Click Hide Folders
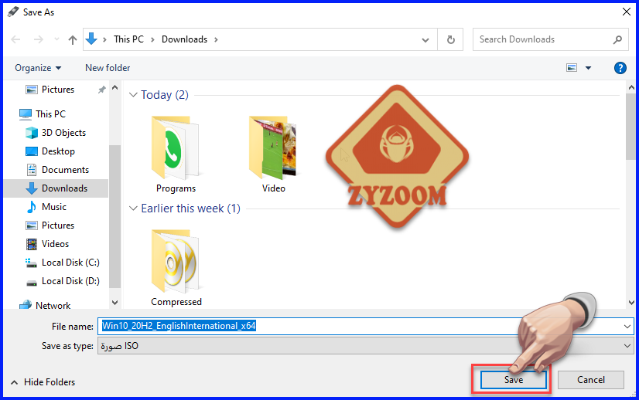Screen dimensions: 639x400 coord(43,382)
